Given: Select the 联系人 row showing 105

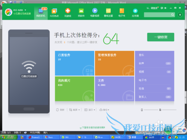Looking at the screenshot, I should pyautogui.click(x=154, y=97).
